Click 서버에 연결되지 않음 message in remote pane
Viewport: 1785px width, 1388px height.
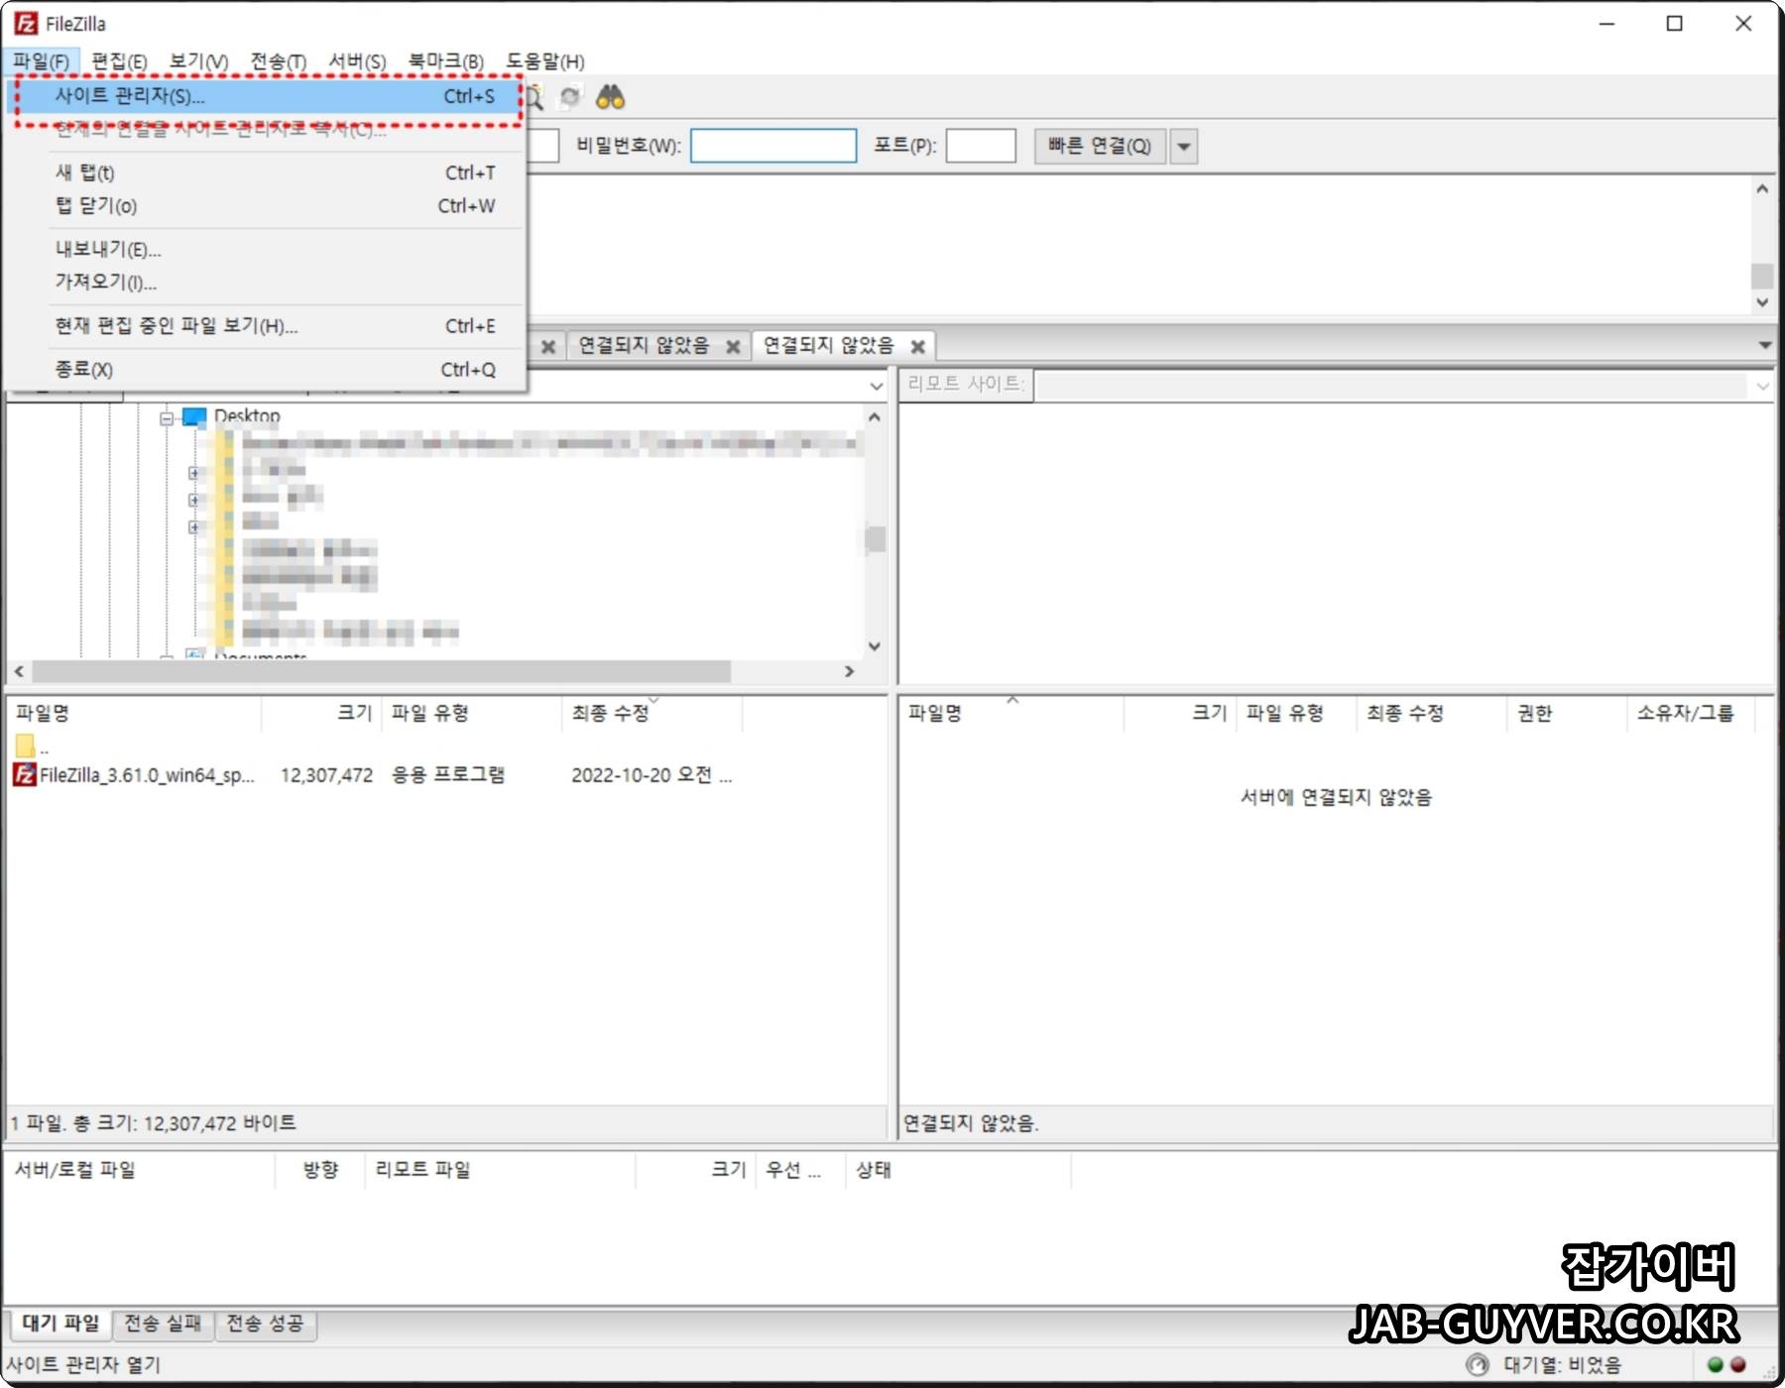tap(1337, 797)
